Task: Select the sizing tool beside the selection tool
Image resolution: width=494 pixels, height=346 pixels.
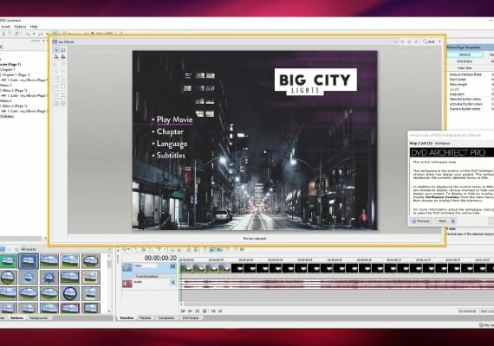Action: pyautogui.click(x=63, y=50)
